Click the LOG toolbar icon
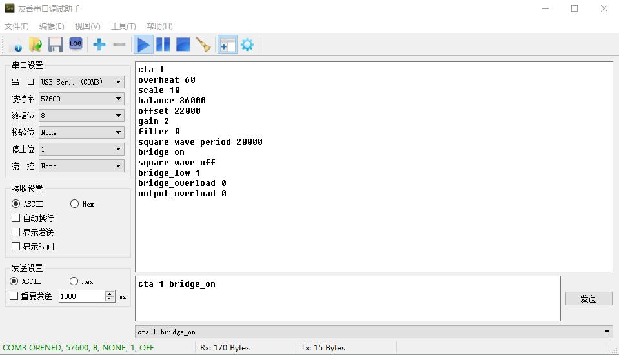Screen dimensions: 619x355 click(76, 44)
